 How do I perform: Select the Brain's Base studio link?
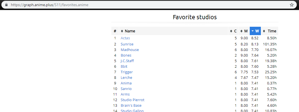(131, 106)
